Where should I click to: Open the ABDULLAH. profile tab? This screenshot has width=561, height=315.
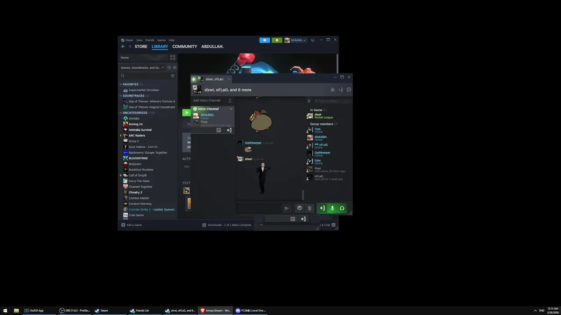coord(212,46)
